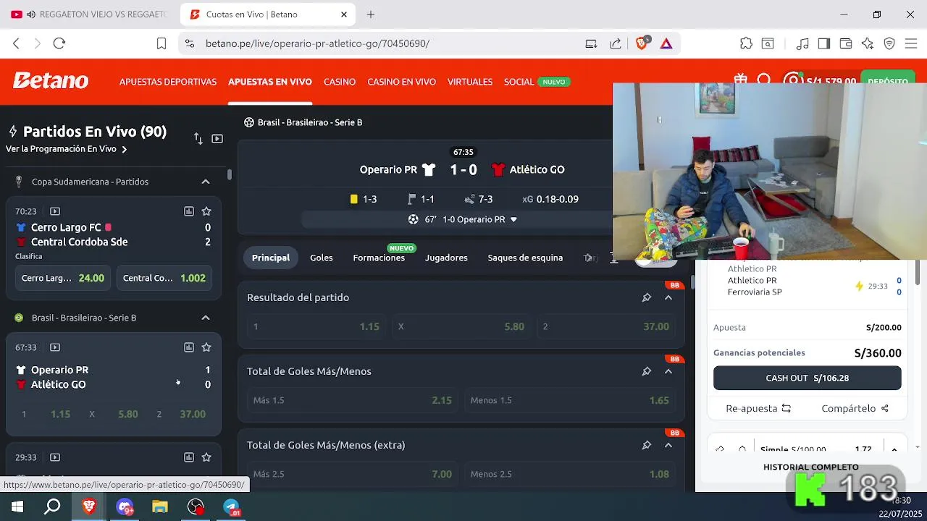The height and width of the screenshot is (521, 927).
Task: Select Resultado del partido 1 at 1.15
Action: (316, 326)
